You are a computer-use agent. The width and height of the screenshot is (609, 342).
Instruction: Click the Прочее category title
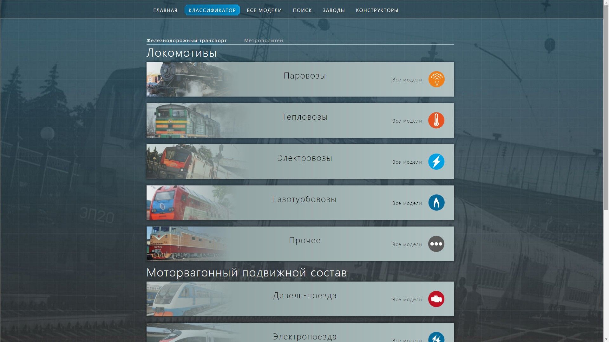tap(304, 240)
